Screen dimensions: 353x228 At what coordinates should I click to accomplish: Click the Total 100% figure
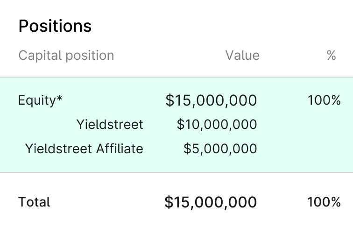point(324,202)
